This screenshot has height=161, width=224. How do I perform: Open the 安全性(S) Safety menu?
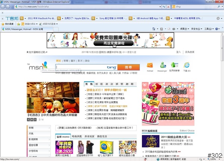click(197, 29)
